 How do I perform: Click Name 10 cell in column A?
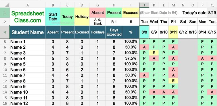click(27, 92)
